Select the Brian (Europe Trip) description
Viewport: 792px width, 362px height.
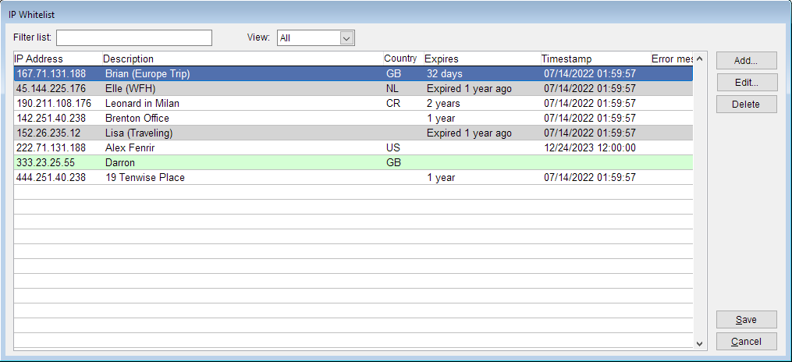pyautogui.click(x=147, y=73)
